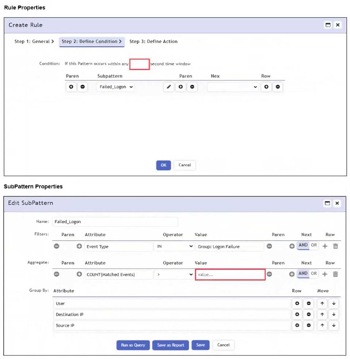Move the Destination IP attribute up

pos(322,314)
